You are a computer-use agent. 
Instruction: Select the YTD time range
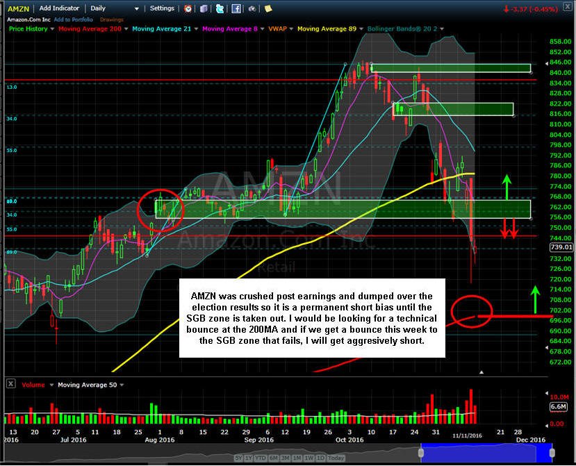261,458
